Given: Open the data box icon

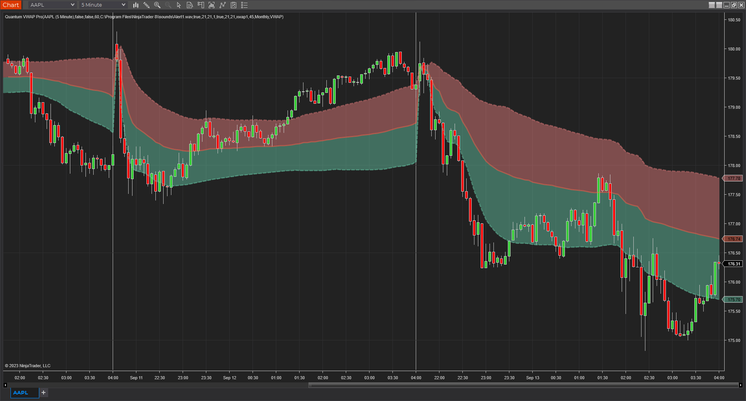Looking at the screenshot, I should coord(190,5).
